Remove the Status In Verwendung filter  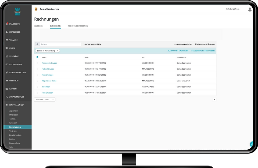click(x=58, y=51)
